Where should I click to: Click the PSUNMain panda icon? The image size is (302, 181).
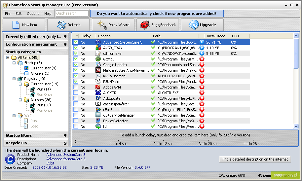[x=98, y=82]
